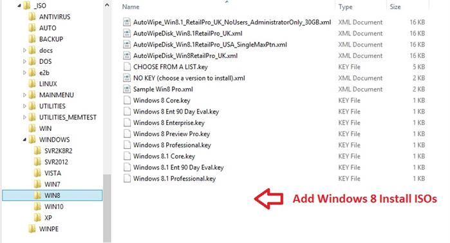This screenshot has height=243, width=450.
Task: Select the AUTO folder icon
Action: 32,28
